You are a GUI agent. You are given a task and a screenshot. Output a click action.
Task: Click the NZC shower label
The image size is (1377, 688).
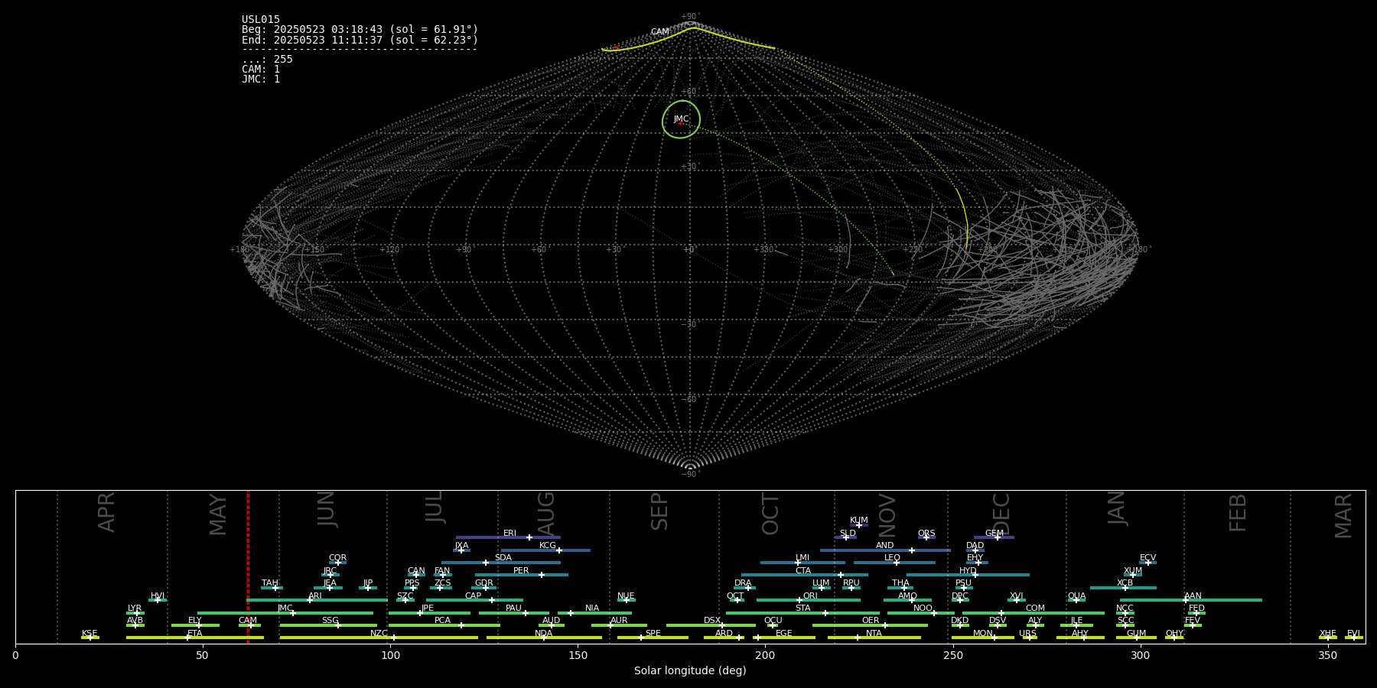pyautogui.click(x=379, y=633)
